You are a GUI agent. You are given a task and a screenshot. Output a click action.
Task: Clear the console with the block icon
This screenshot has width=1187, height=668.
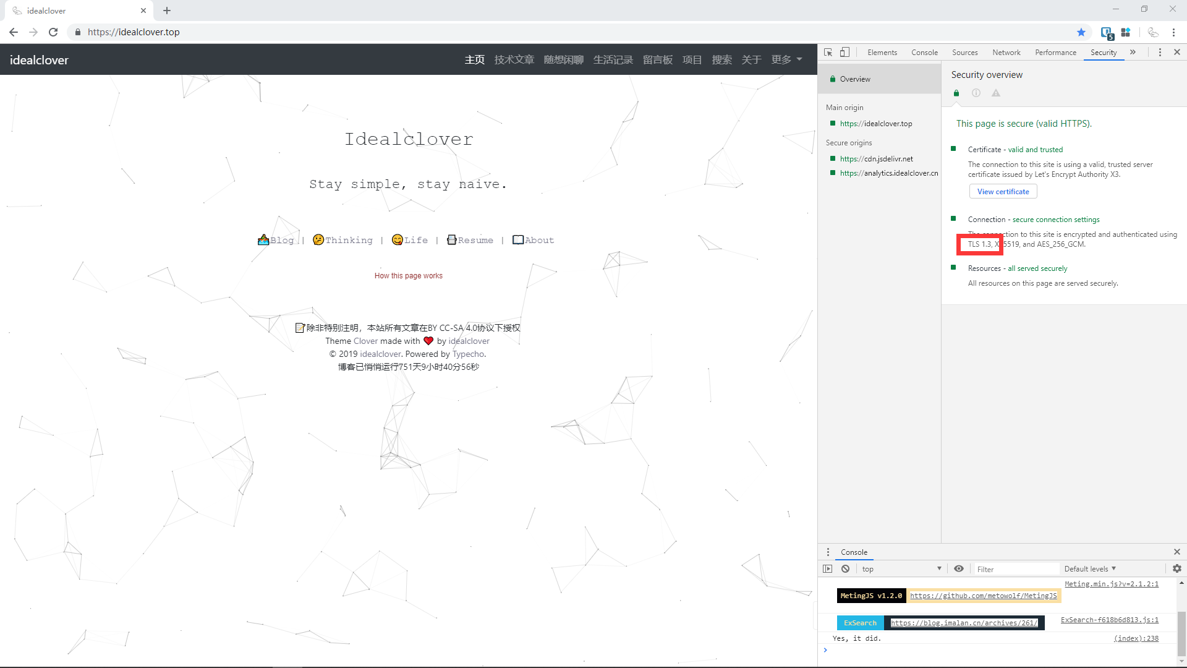(845, 569)
